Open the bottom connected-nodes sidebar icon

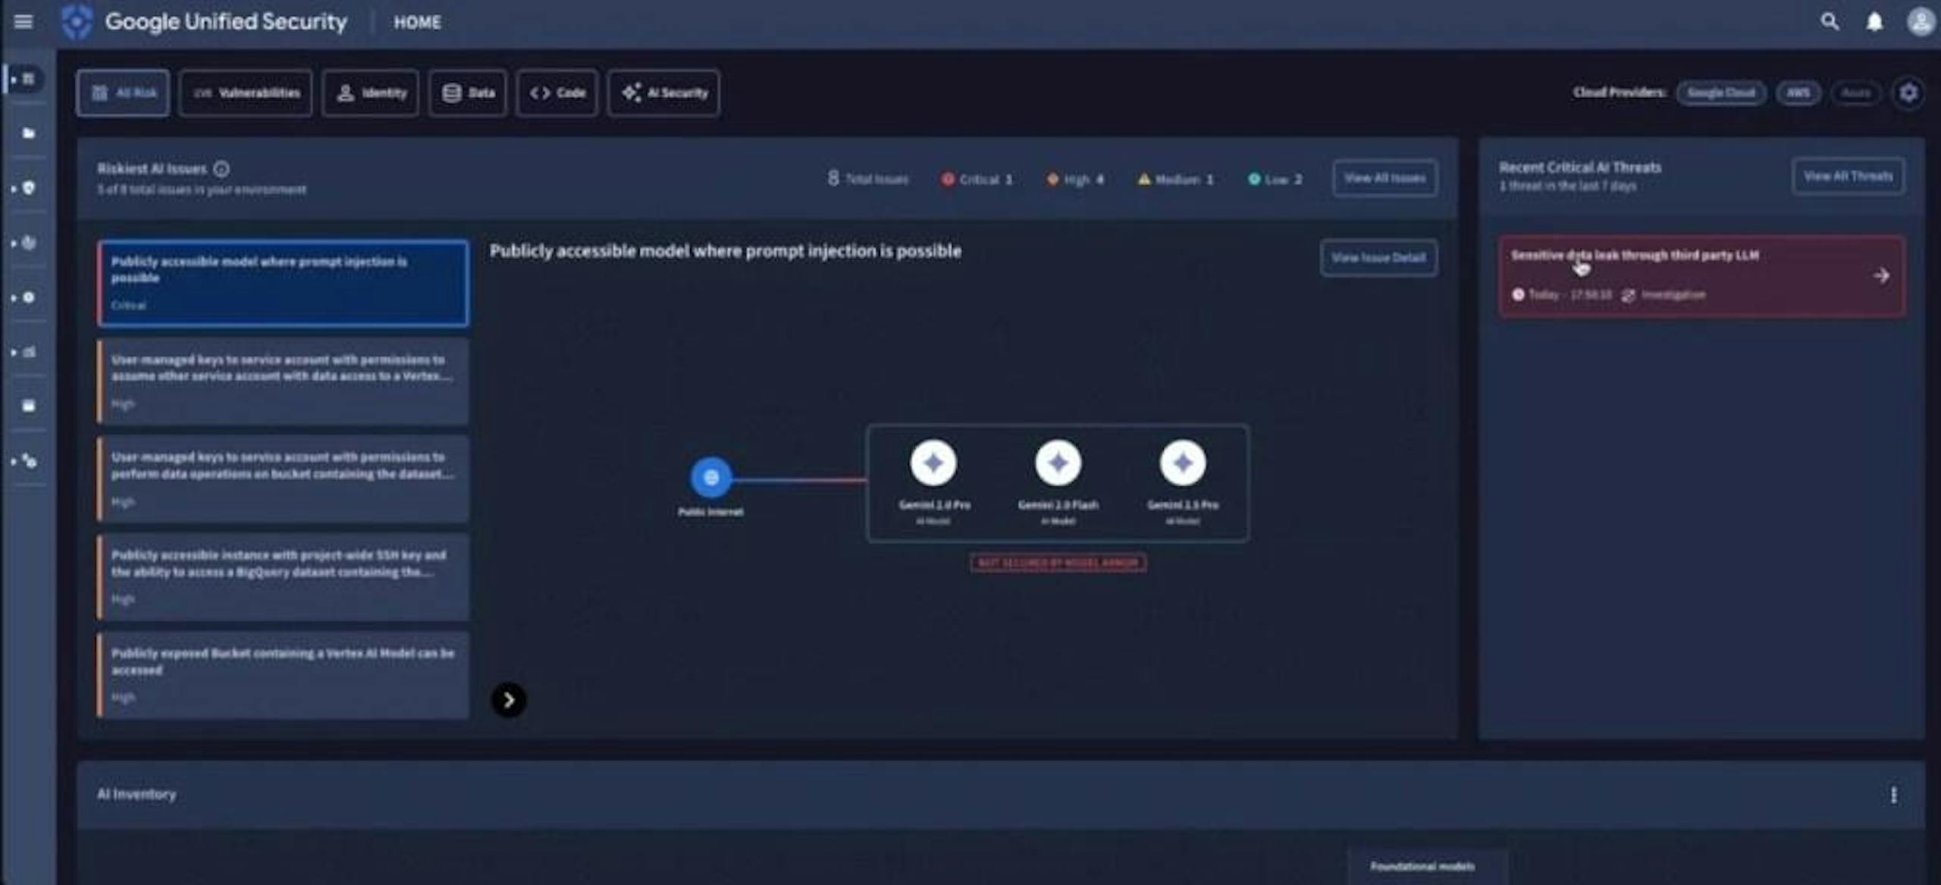(x=29, y=460)
